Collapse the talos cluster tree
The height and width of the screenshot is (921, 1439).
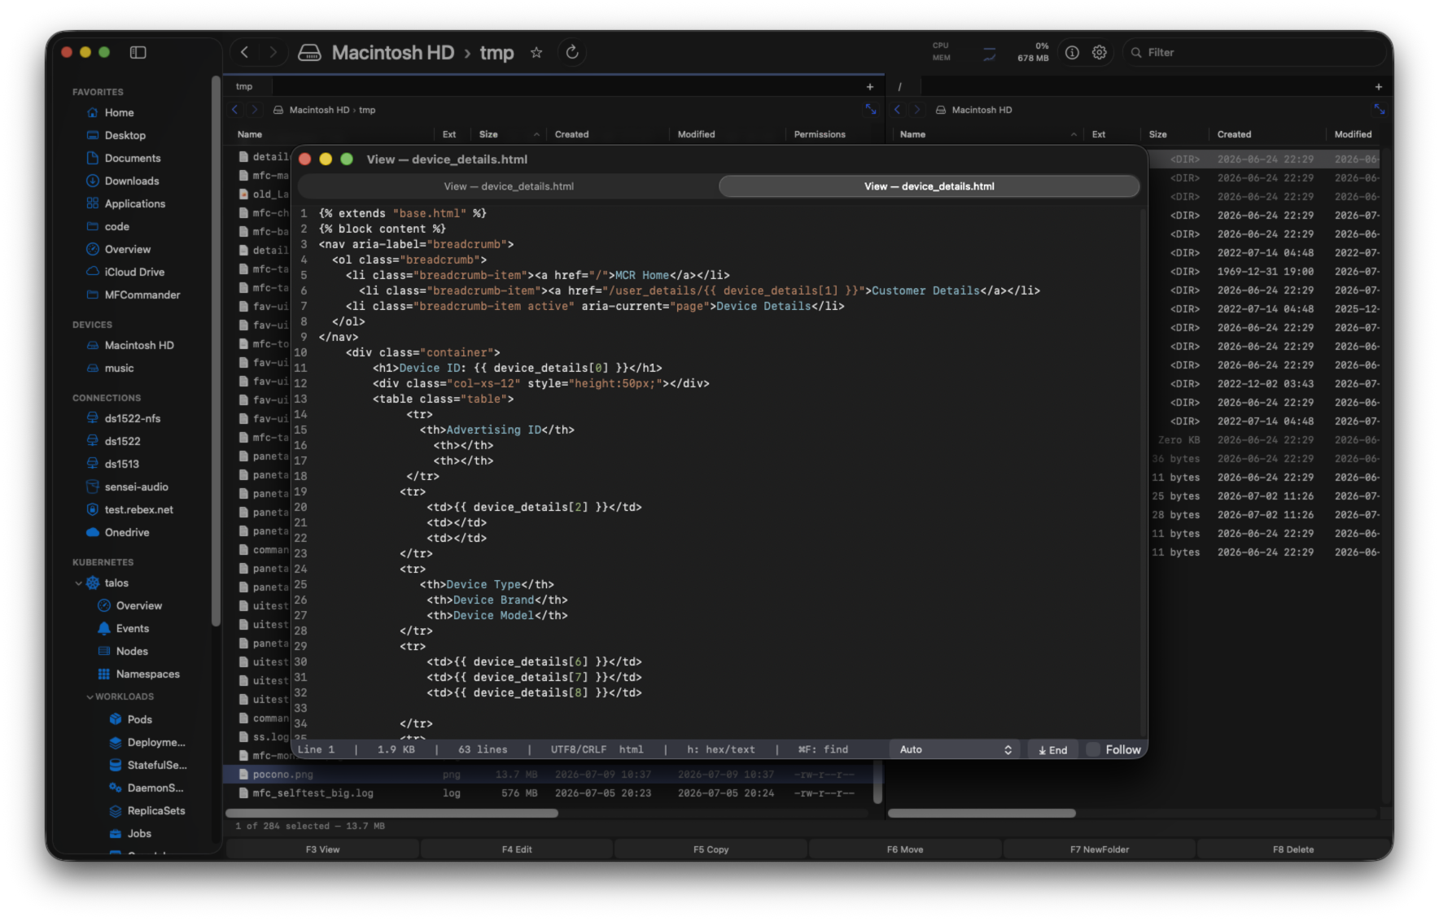(78, 583)
